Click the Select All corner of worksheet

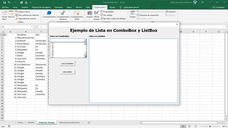point(2,32)
